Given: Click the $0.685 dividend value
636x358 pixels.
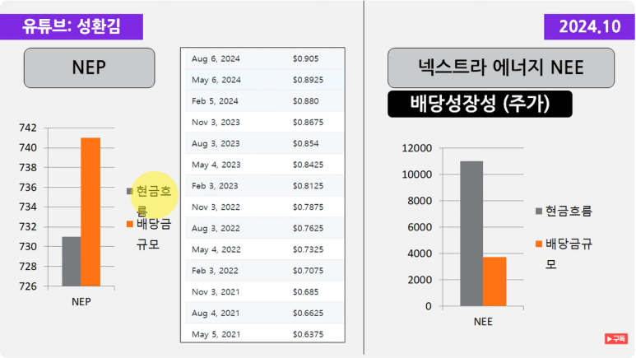Looking at the screenshot, I should (306, 292).
